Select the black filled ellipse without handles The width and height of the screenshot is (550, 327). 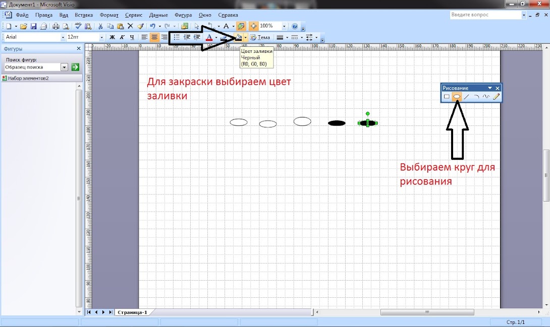pyautogui.click(x=337, y=123)
